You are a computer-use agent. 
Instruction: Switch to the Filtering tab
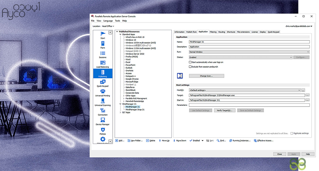pyautogui.click(x=213, y=32)
